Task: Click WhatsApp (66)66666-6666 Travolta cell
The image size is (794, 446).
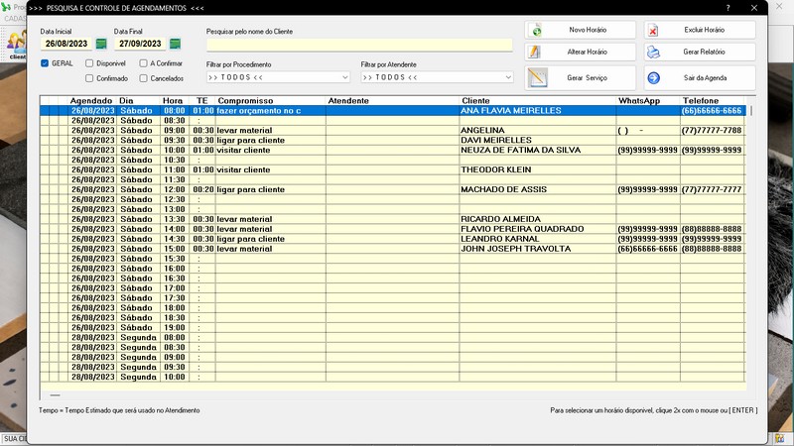Action: click(x=648, y=249)
